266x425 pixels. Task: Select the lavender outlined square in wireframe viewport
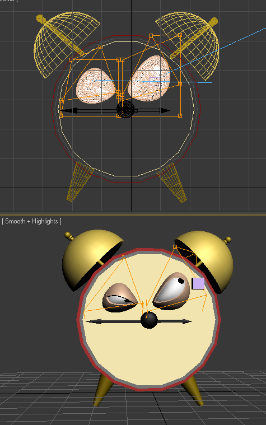coord(154,81)
